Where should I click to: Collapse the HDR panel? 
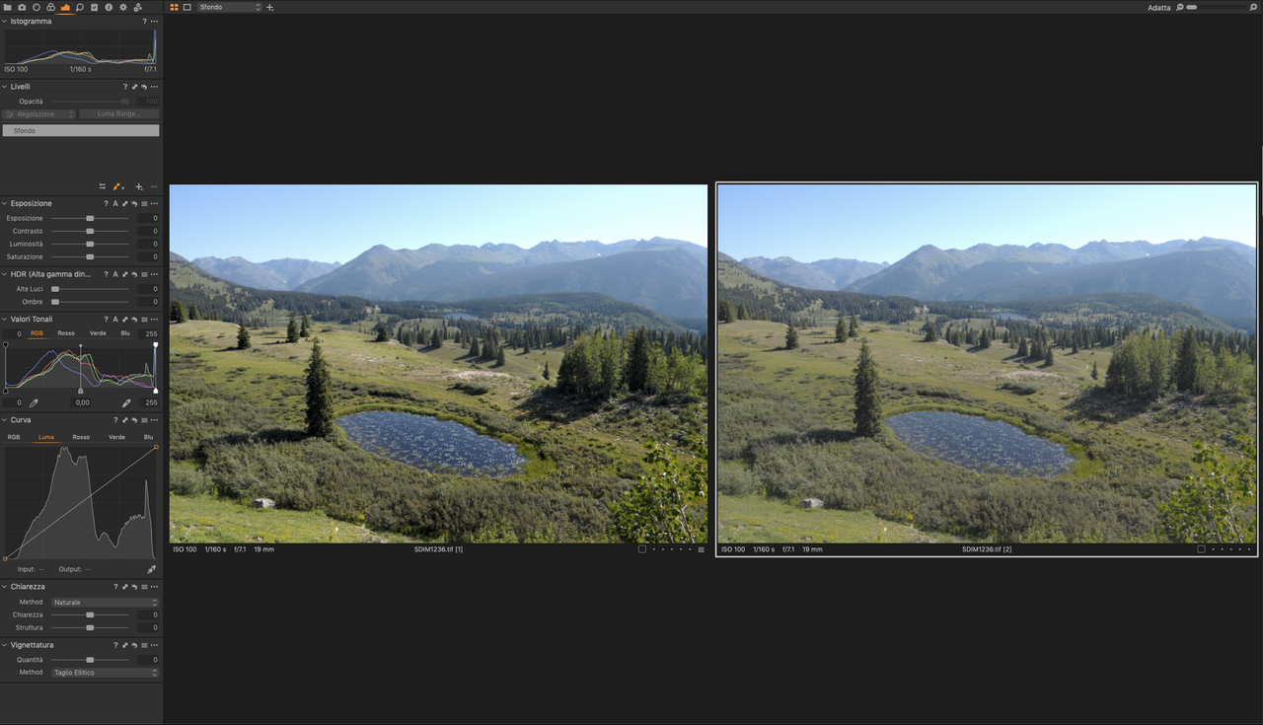click(x=5, y=274)
